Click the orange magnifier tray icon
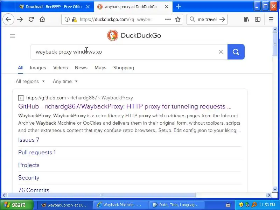 coord(254,205)
